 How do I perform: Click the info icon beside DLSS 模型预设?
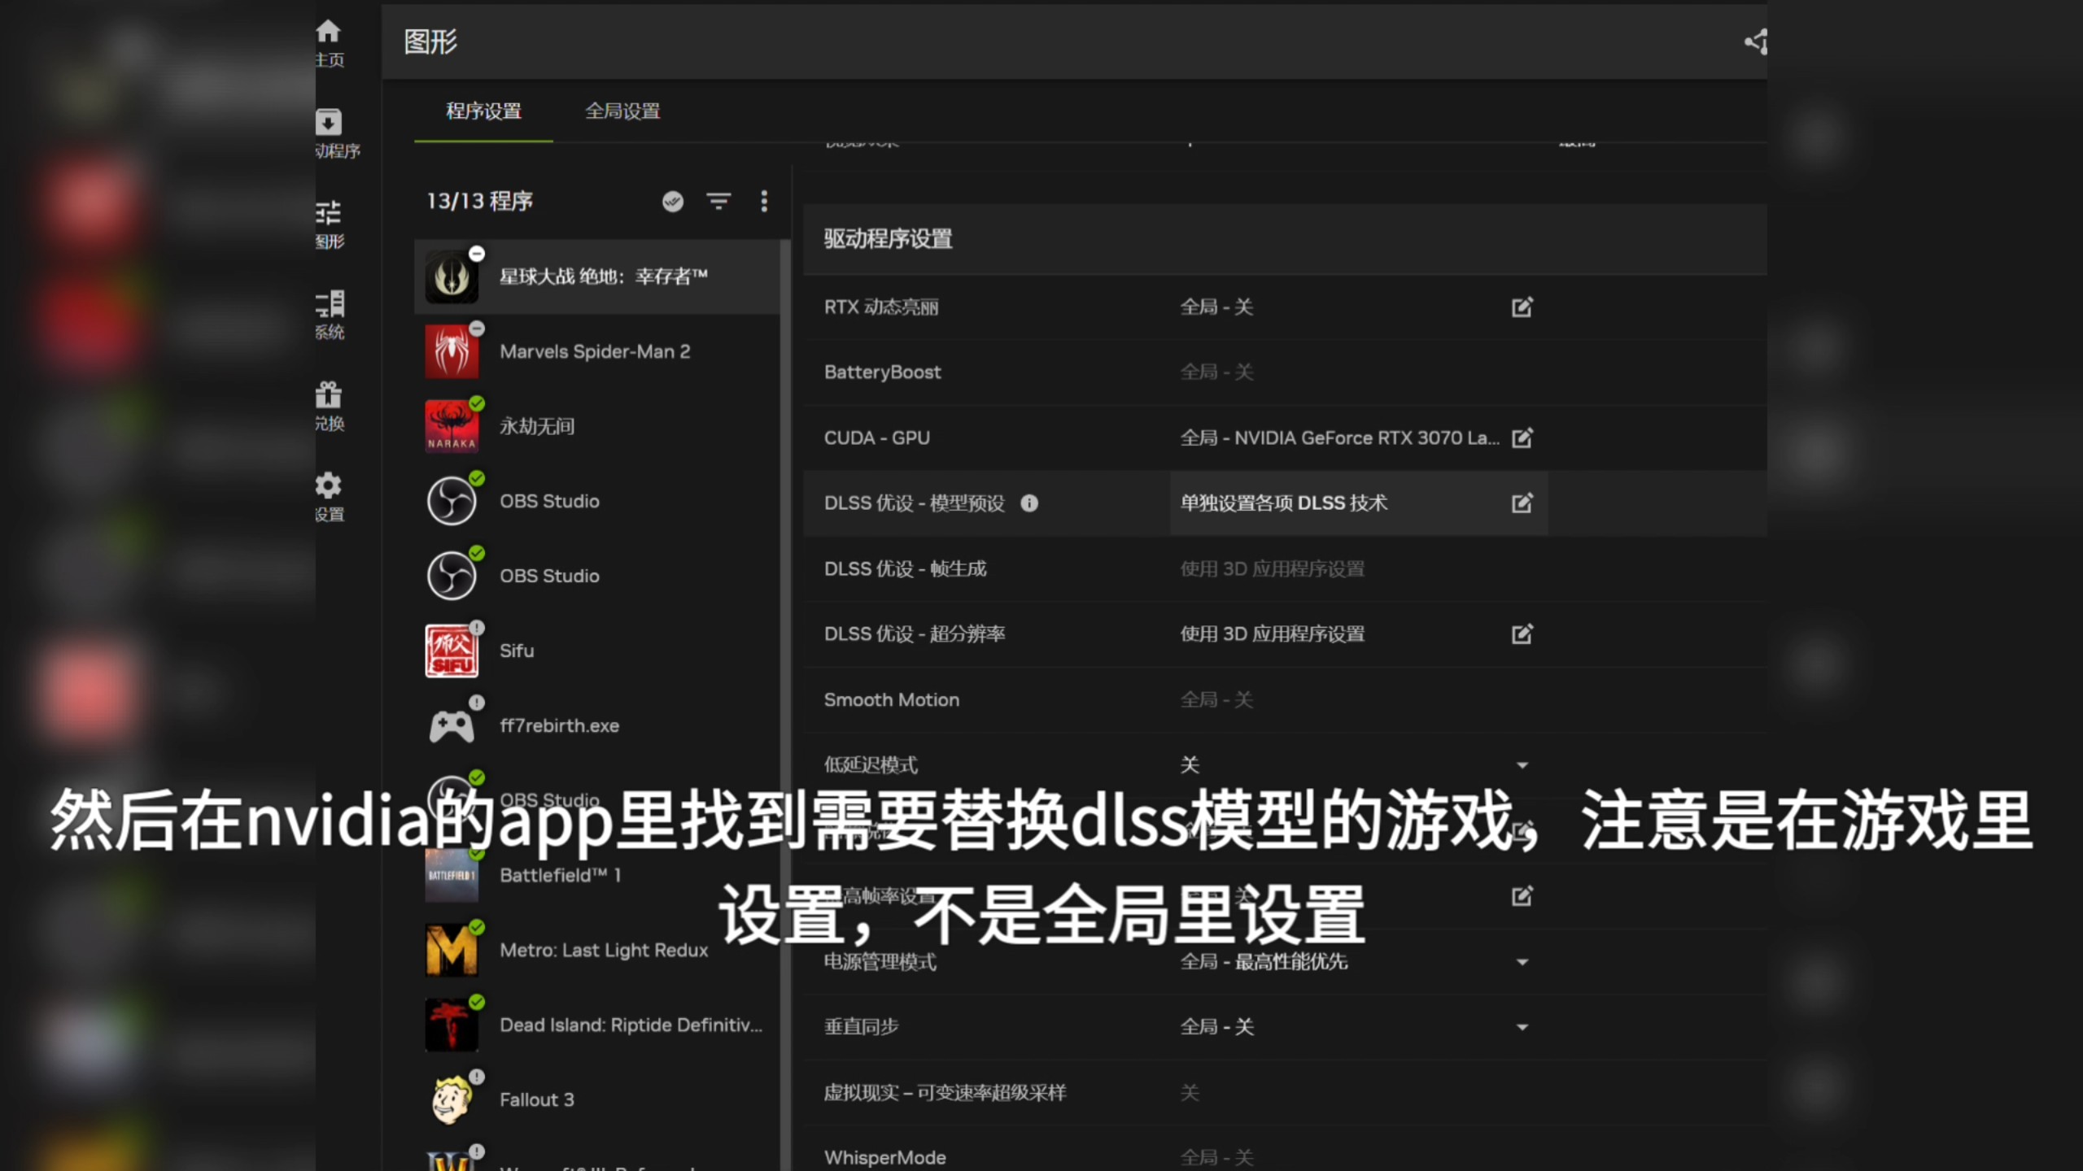pos(1029,503)
